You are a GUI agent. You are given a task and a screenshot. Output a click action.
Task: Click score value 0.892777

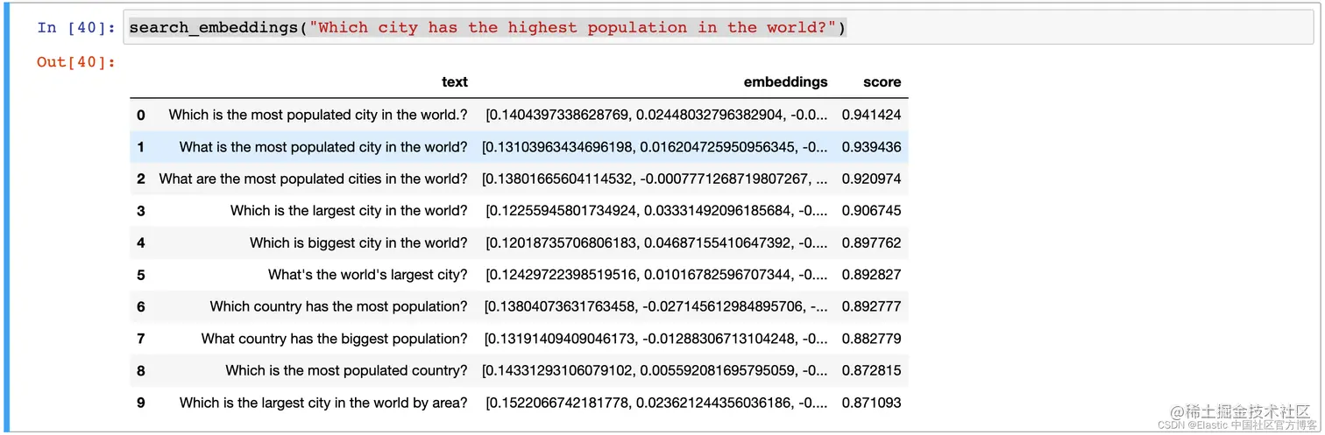point(872,306)
